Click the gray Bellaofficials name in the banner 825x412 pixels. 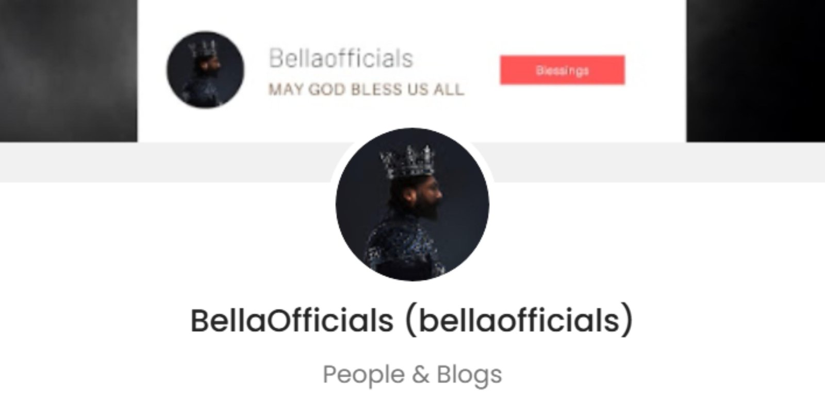341,58
